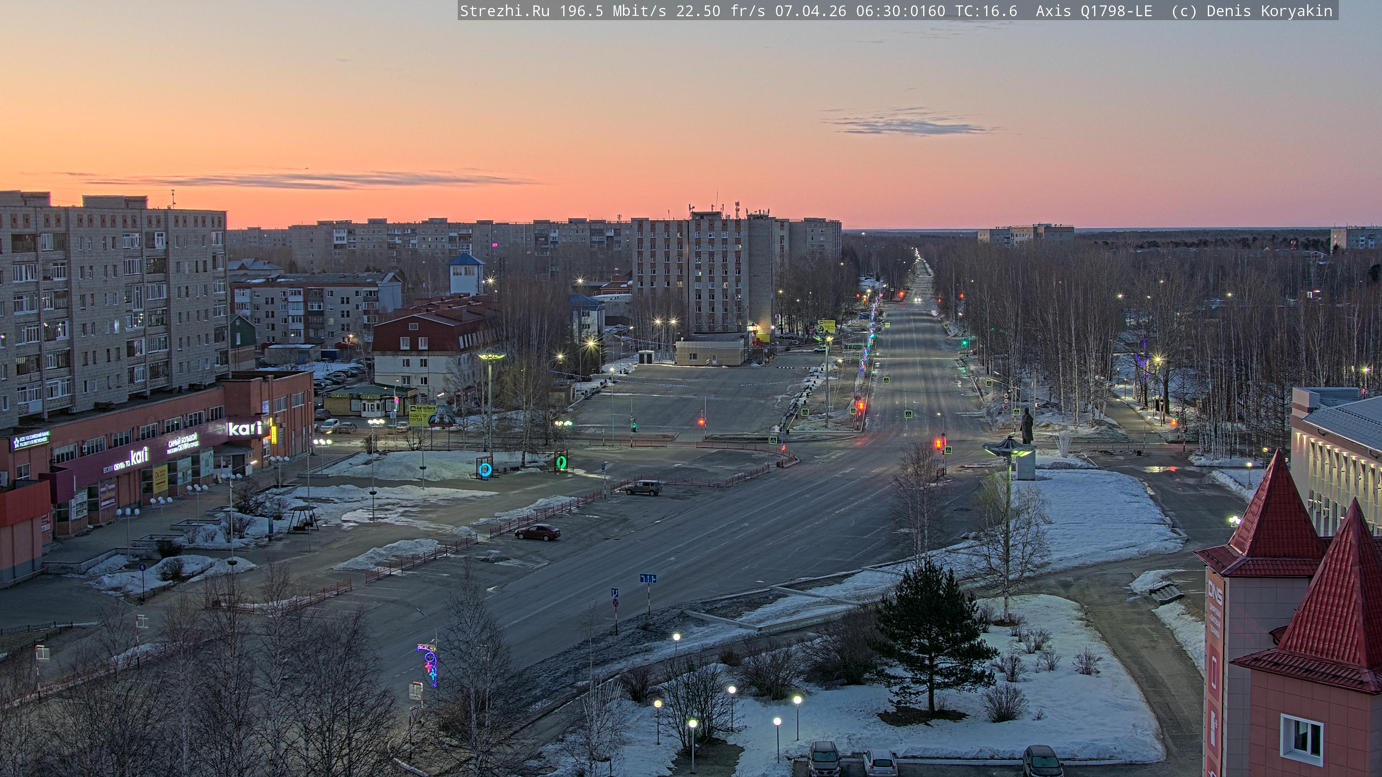Click the yellow billboard beside the avenue

click(826, 326)
